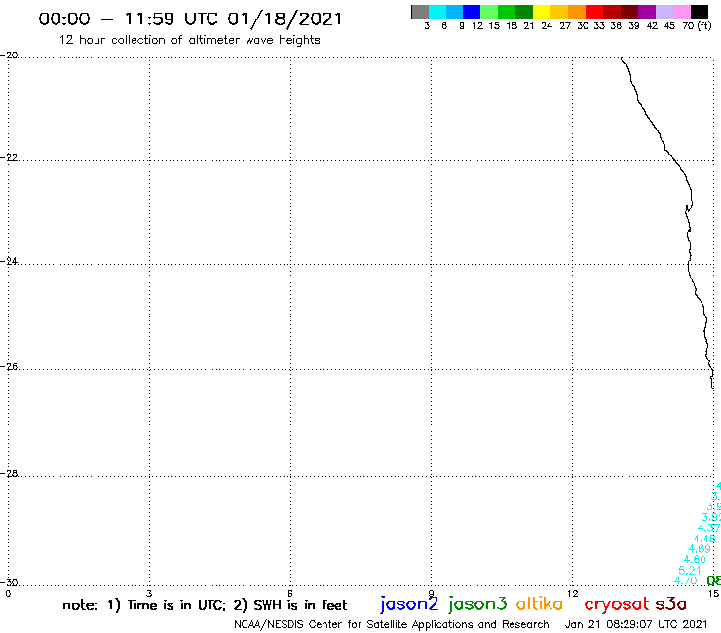Click the wave height value "4.70"
The width and height of the screenshot is (721, 633).
[x=686, y=580]
